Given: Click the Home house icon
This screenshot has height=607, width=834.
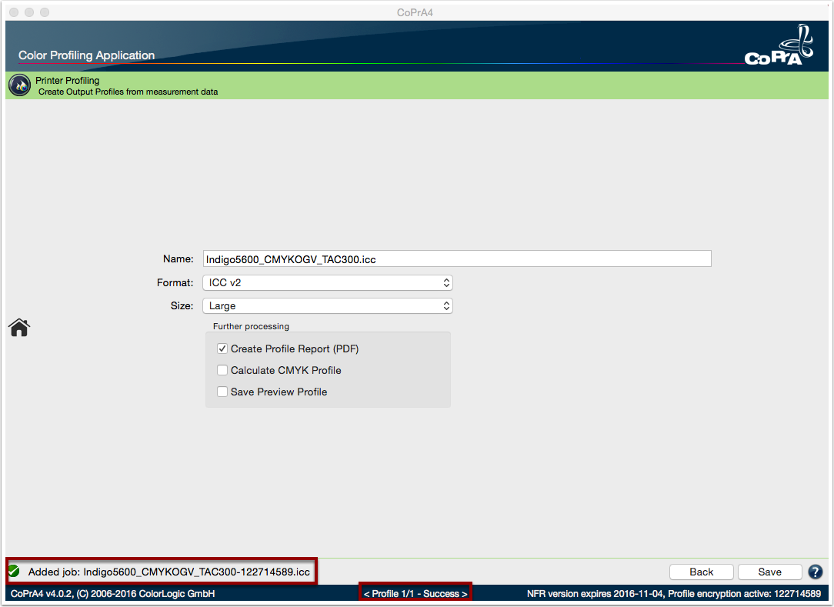Looking at the screenshot, I should point(19,327).
